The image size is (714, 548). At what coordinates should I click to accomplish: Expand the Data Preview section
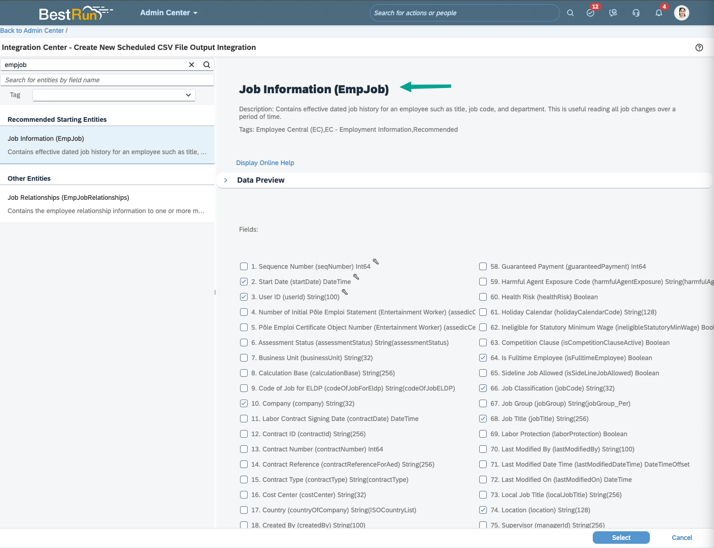[226, 180]
